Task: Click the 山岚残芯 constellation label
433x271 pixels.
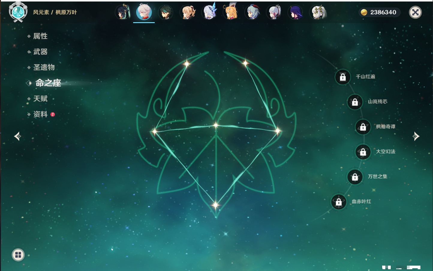Action: (x=378, y=102)
